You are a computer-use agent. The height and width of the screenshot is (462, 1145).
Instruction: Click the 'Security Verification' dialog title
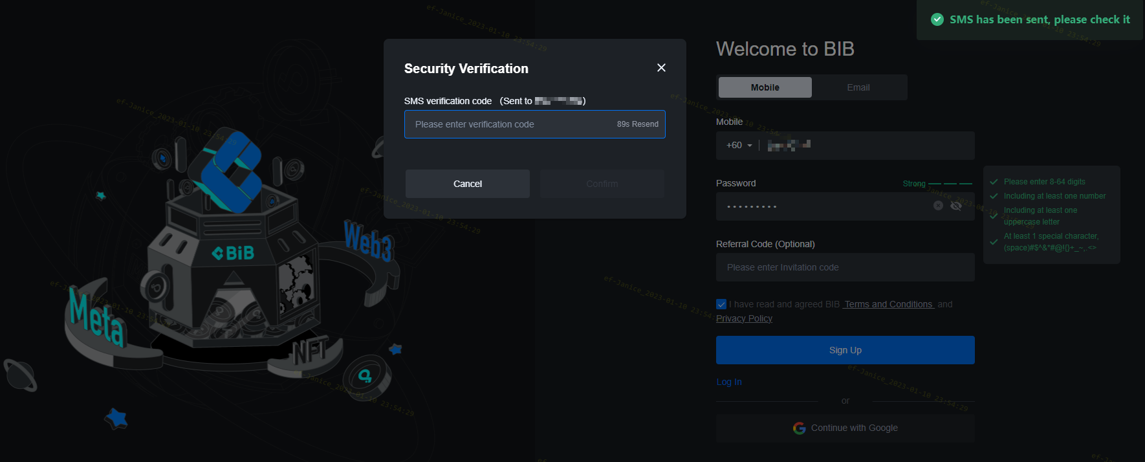466,69
